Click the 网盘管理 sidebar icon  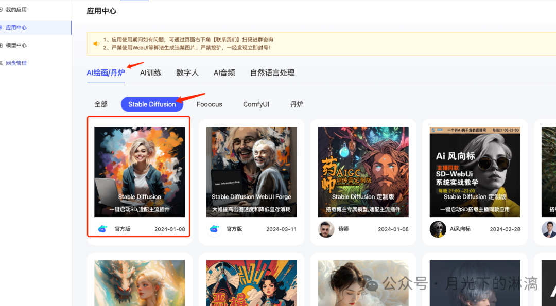click(x=1, y=63)
